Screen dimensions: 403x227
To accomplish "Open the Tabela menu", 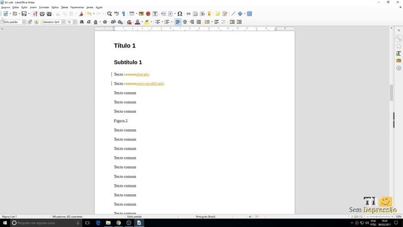I will click(64, 8).
